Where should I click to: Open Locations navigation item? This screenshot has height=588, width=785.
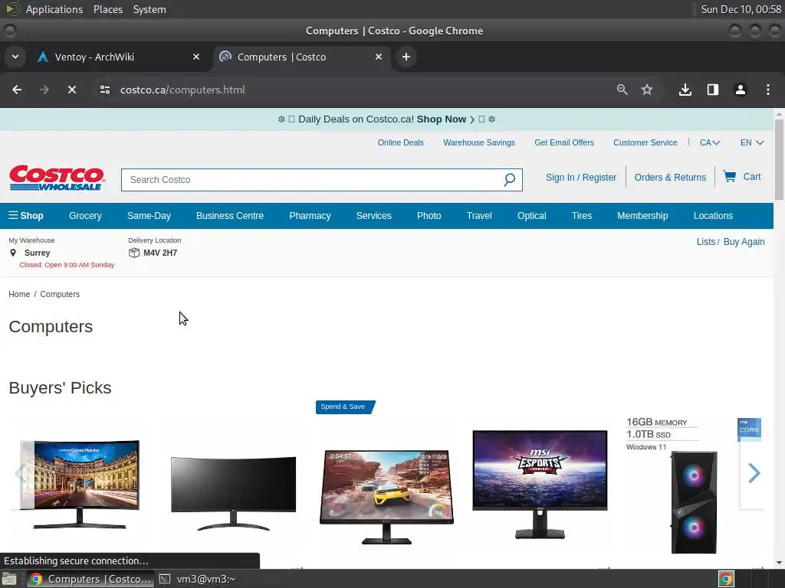click(713, 216)
